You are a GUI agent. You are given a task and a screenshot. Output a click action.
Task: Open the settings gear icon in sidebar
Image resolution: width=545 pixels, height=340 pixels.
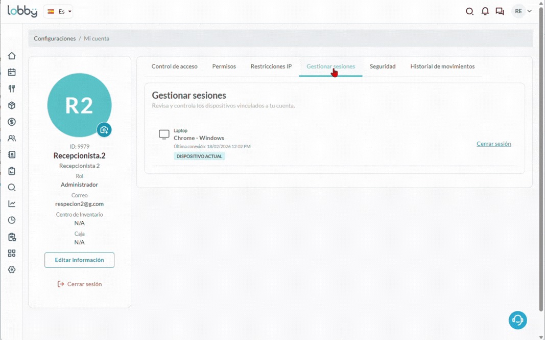point(12,269)
